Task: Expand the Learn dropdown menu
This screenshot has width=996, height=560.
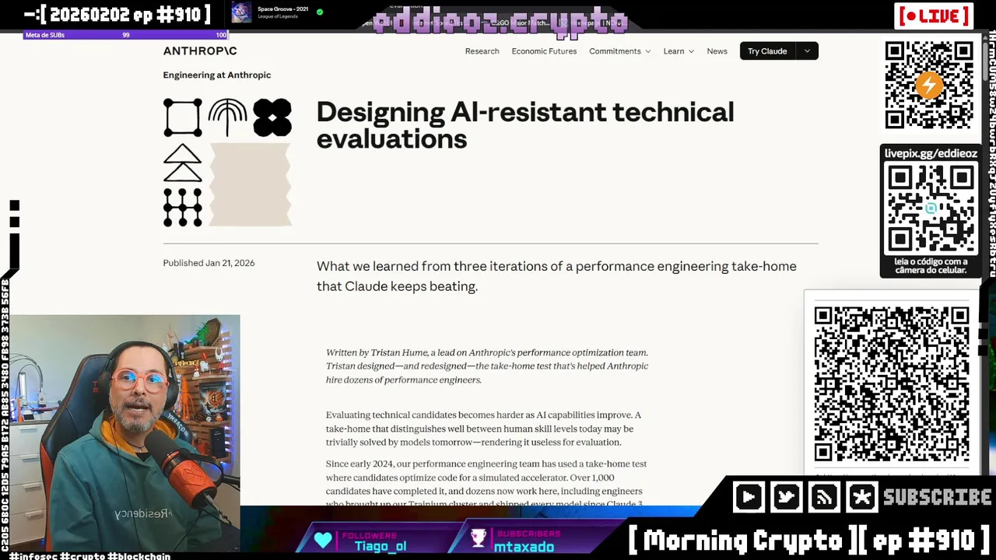Action: 679,51
